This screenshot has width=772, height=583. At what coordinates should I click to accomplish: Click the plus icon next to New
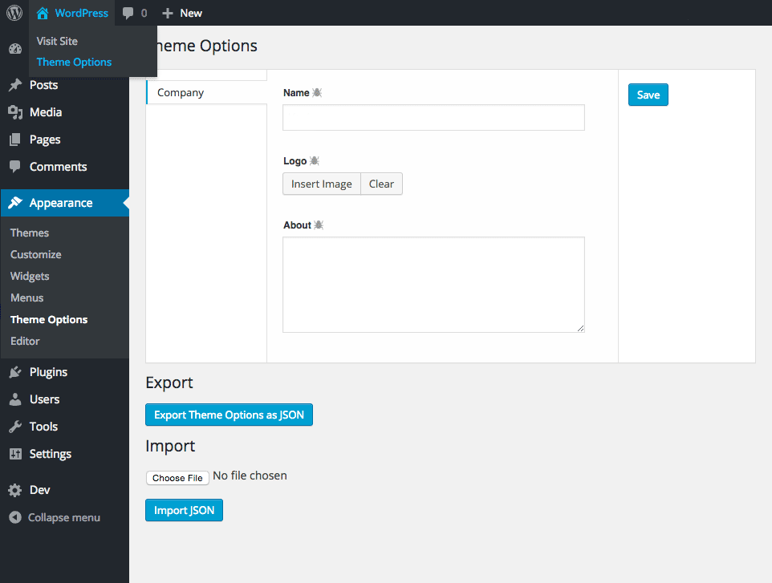coord(168,14)
